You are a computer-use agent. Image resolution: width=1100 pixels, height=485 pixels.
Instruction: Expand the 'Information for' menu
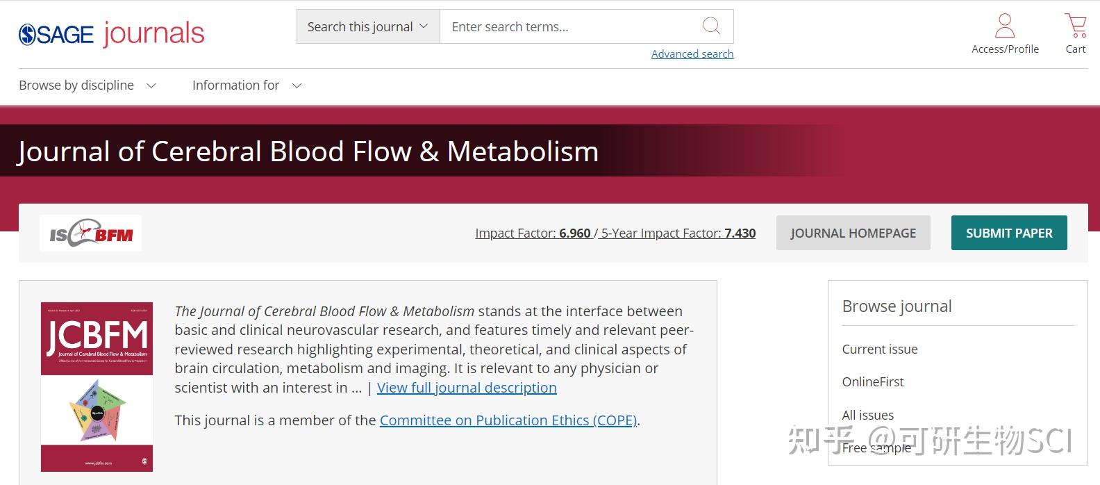coord(247,85)
